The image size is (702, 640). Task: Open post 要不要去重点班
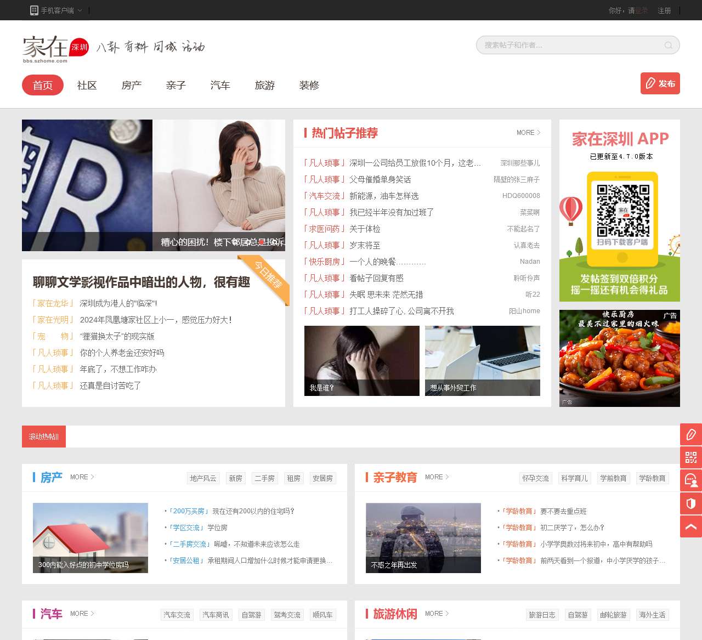[563, 511]
